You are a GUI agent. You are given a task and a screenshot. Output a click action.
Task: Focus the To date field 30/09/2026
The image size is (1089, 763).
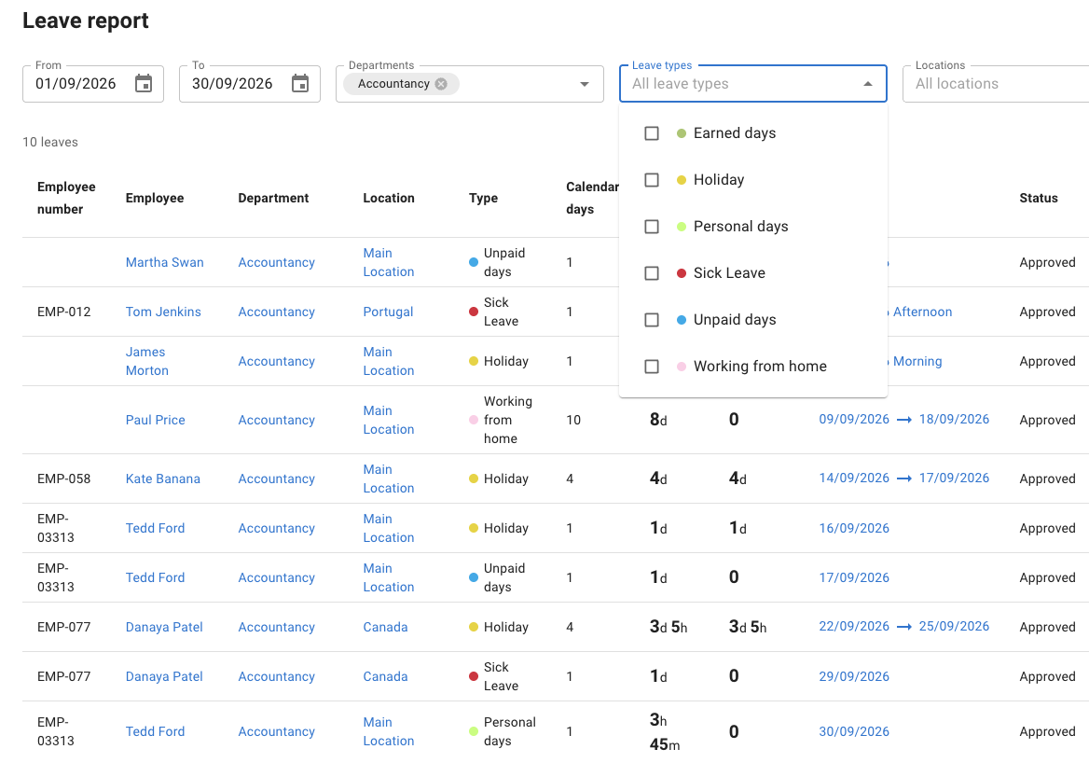232,83
